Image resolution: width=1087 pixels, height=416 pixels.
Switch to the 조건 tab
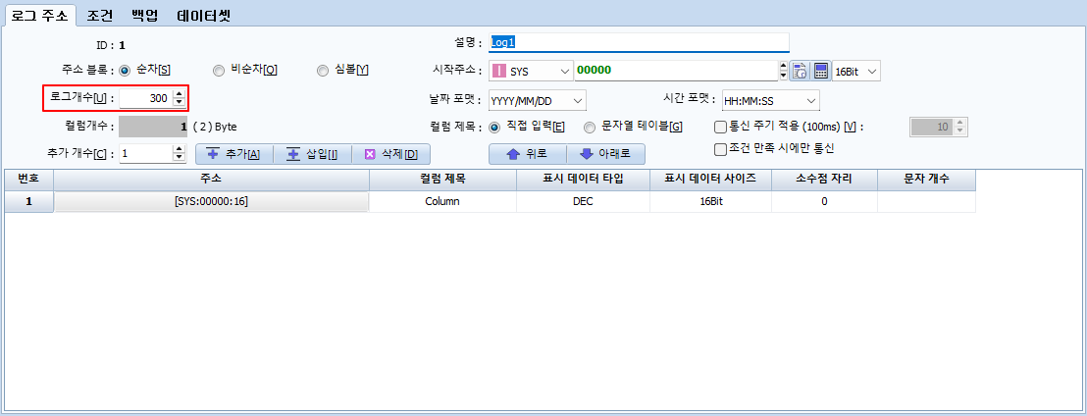99,16
